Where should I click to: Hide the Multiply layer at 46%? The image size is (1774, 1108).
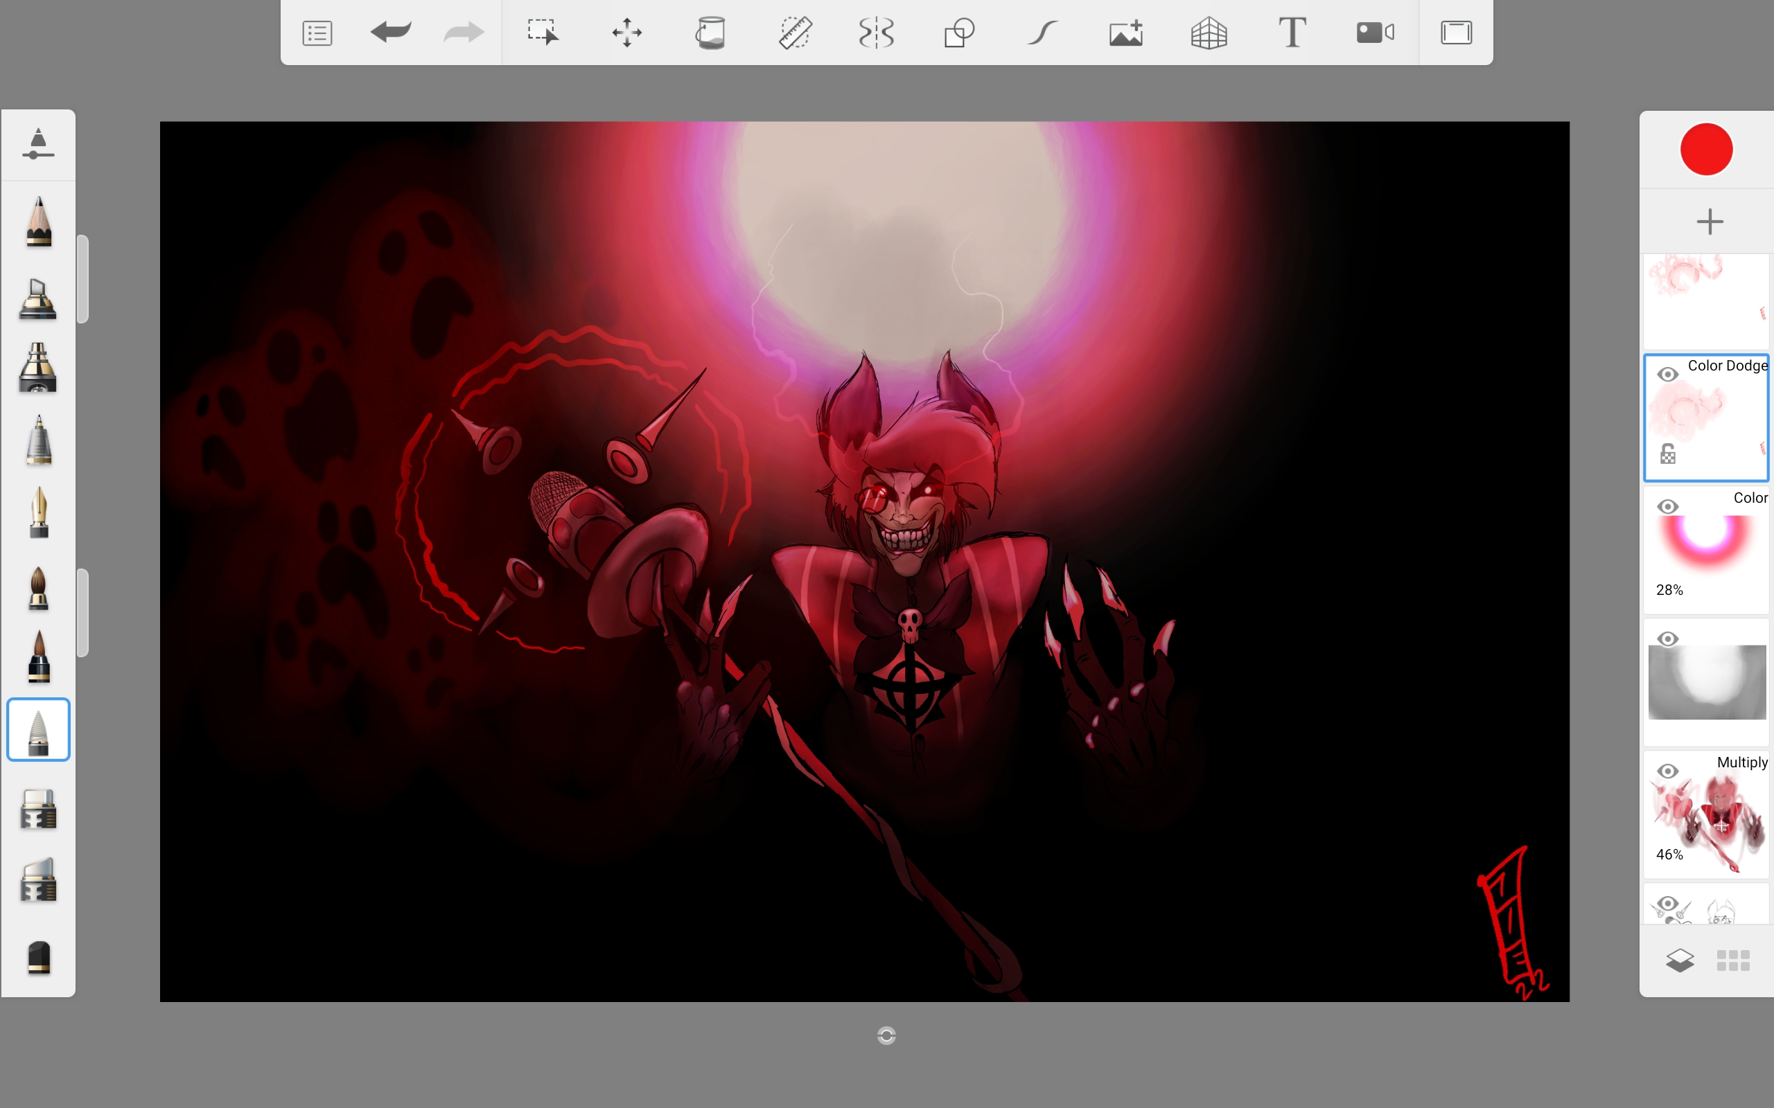click(x=1668, y=771)
